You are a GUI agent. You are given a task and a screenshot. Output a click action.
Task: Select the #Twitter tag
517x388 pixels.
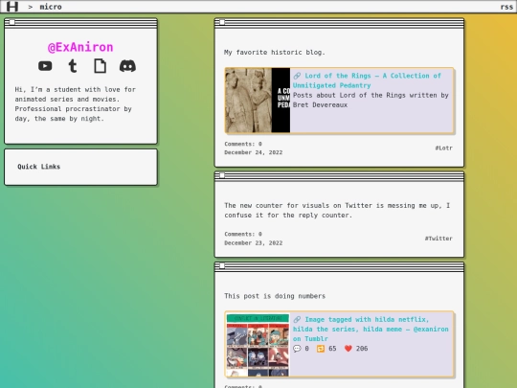pyautogui.click(x=438, y=239)
